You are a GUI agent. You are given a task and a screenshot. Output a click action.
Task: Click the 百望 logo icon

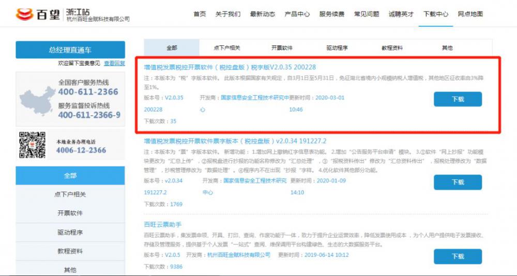[24, 14]
